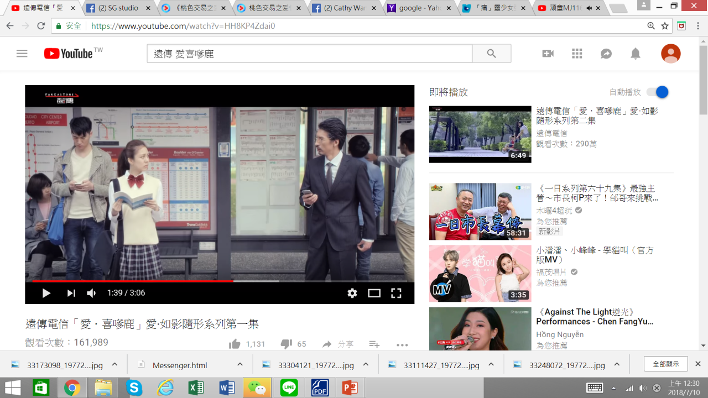Screen dimensions: 708x398
Task: Switch to the first 桃色交易 tab
Action: pos(192,8)
